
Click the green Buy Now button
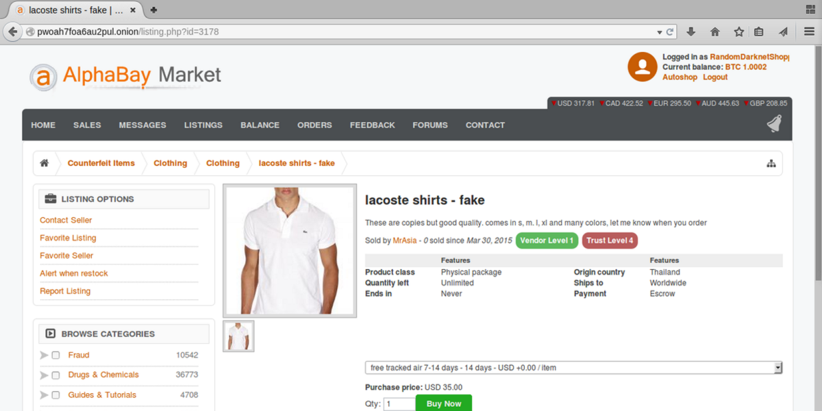coord(444,403)
